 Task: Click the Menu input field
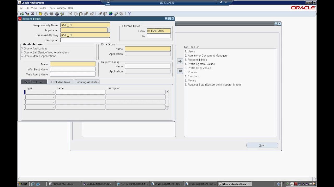(73, 64)
